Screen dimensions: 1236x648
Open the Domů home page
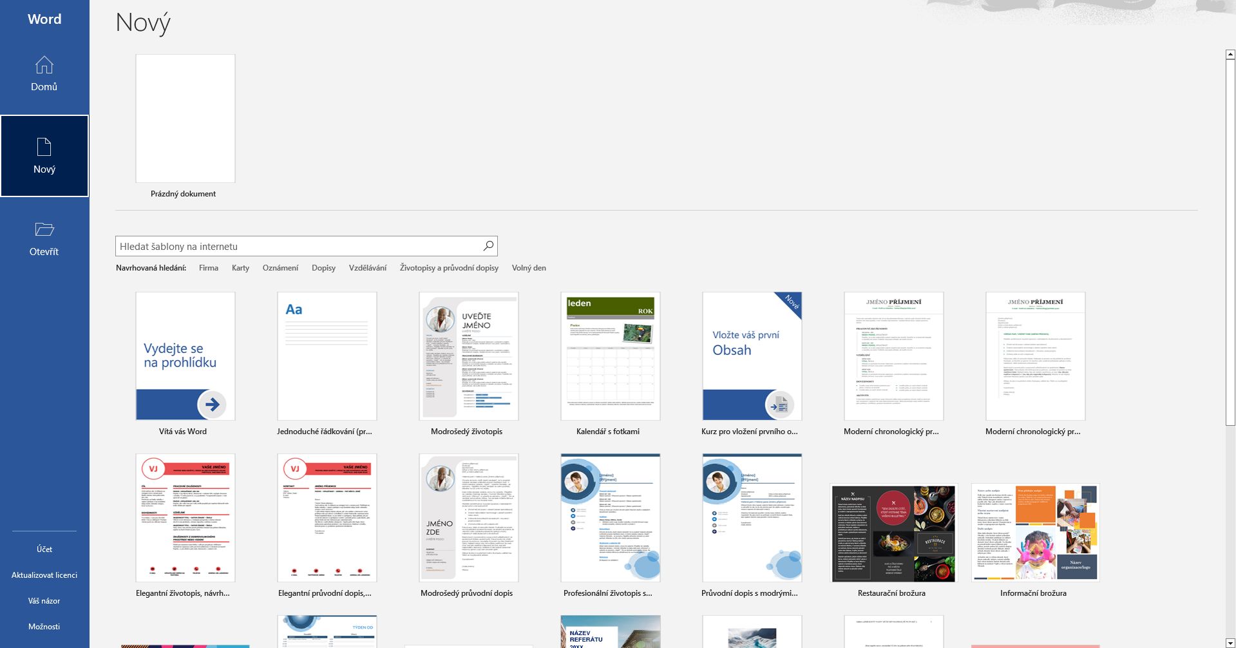(44, 74)
